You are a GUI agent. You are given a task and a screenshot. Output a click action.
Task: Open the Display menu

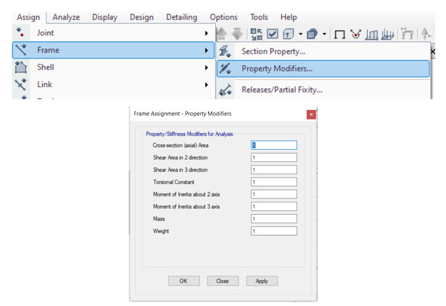pos(105,17)
